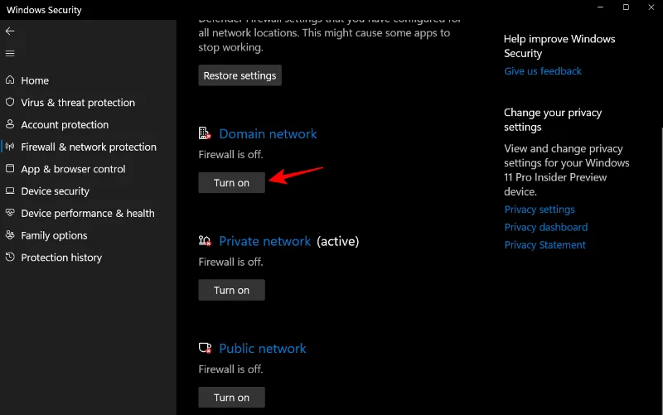Go to Home in the sidebar
663x415 pixels.
pos(35,80)
